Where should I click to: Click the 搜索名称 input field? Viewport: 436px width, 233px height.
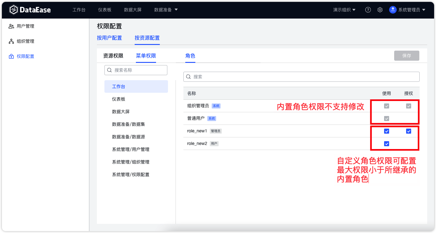[136, 70]
